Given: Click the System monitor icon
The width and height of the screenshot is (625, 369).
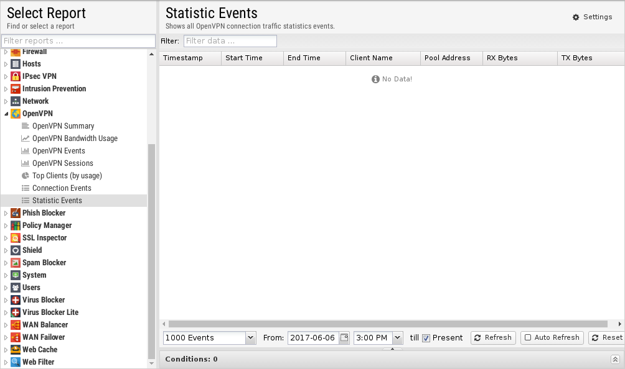Looking at the screenshot, I should pos(16,275).
